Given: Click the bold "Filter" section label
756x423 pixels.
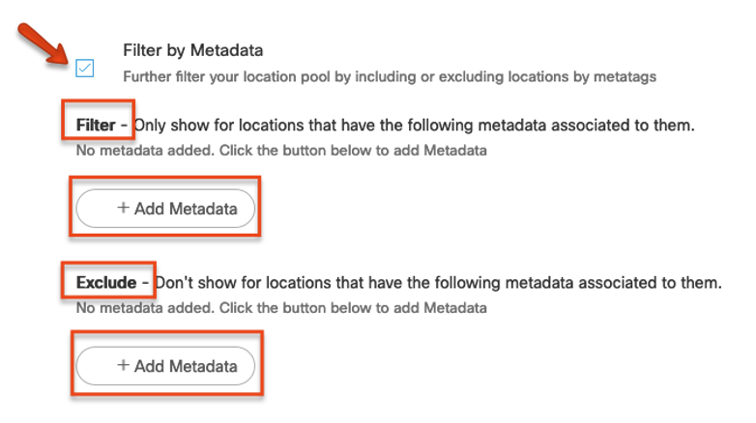Looking at the screenshot, I should [96, 125].
